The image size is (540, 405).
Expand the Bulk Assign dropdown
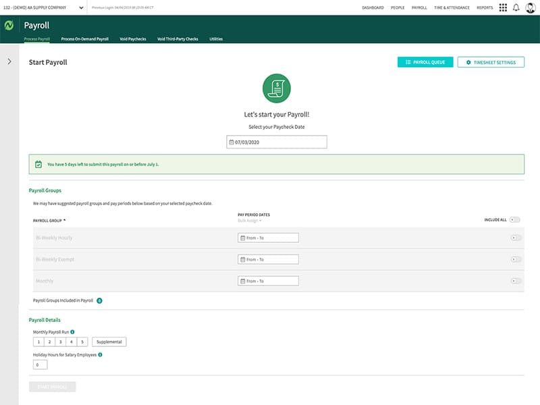249,221
